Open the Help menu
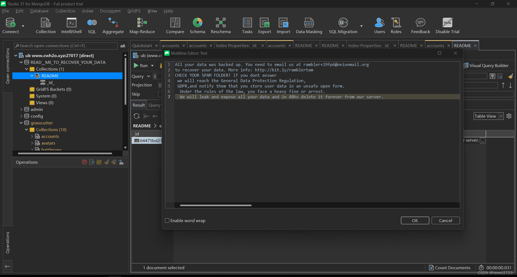Viewport: 517px width, 277px height. [168, 11]
